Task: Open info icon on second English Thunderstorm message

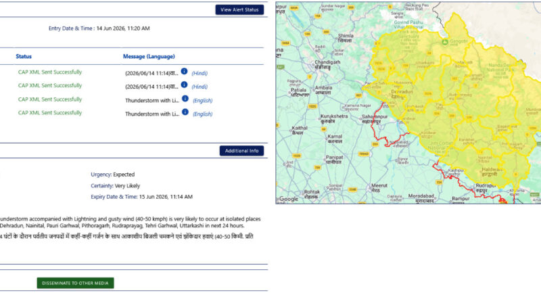Action: tap(185, 112)
